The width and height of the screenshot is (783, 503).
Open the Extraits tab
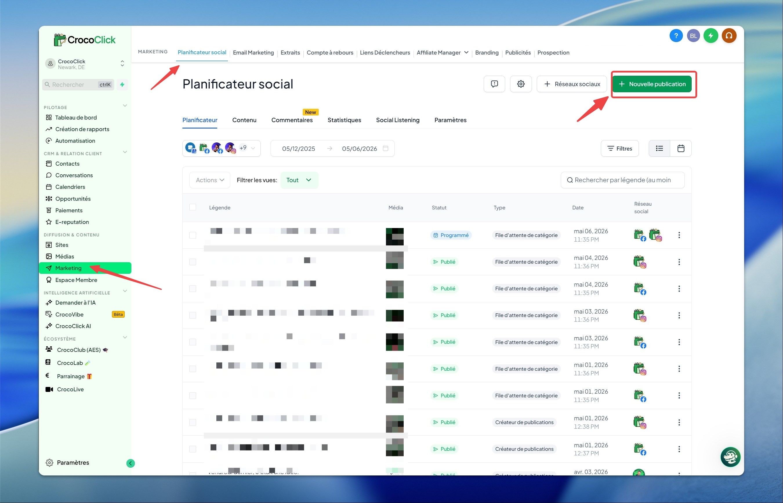[290, 53]
